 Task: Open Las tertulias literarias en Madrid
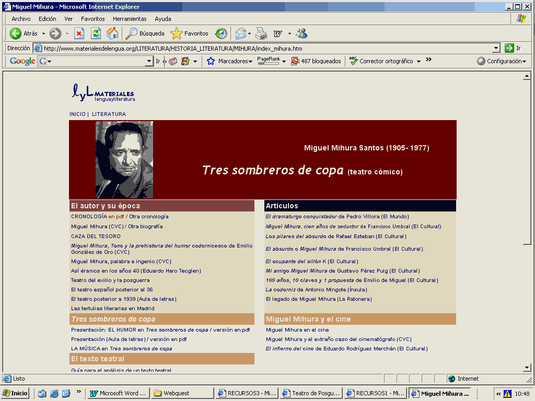coord(113,308)
